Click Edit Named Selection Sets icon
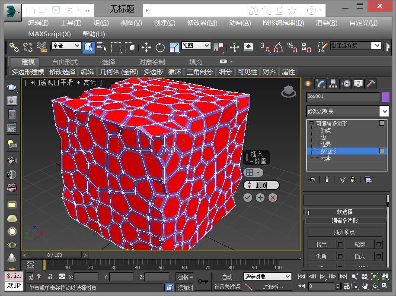This screenshot has height=296, width=396. pyautogui.click(x=322, y=47)
